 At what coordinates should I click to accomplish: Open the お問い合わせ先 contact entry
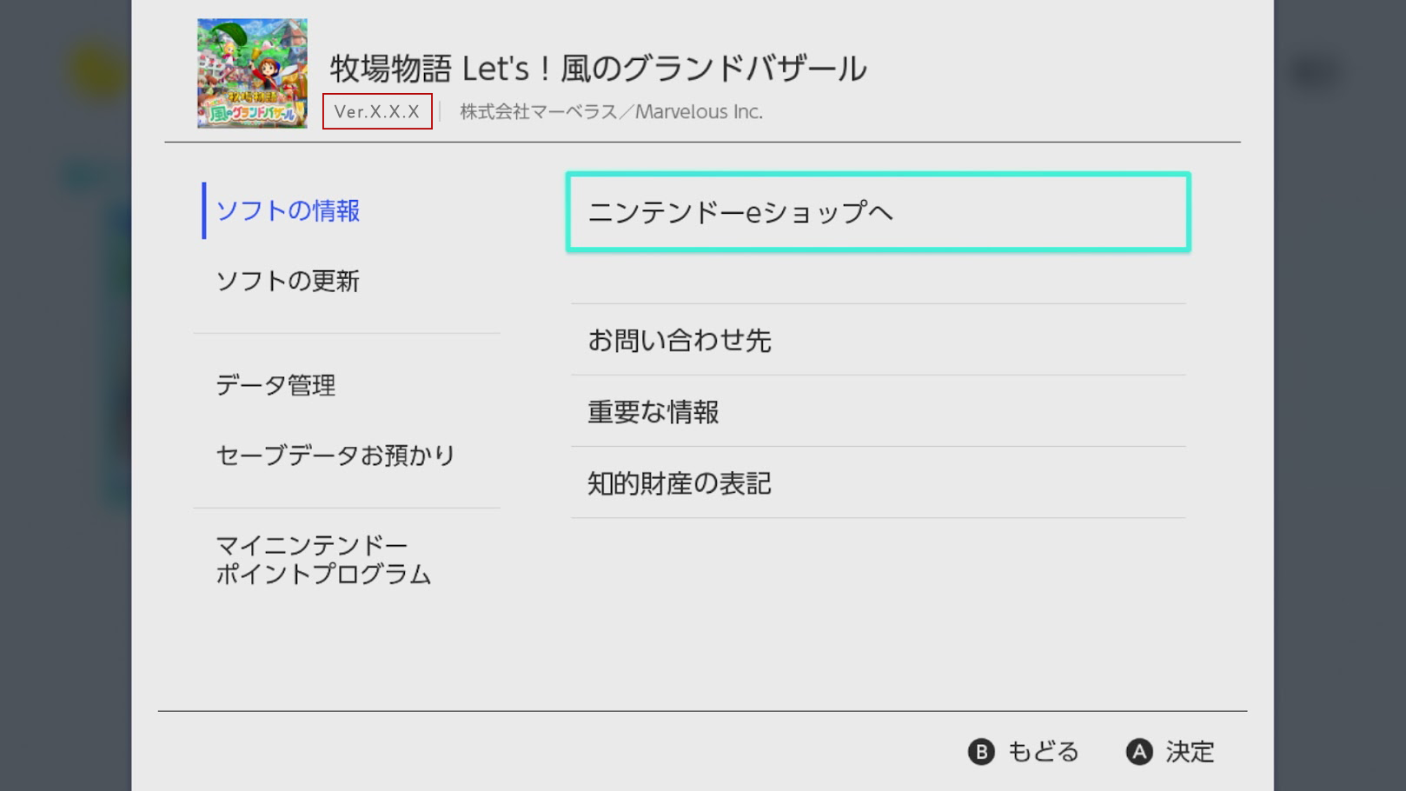680,340
